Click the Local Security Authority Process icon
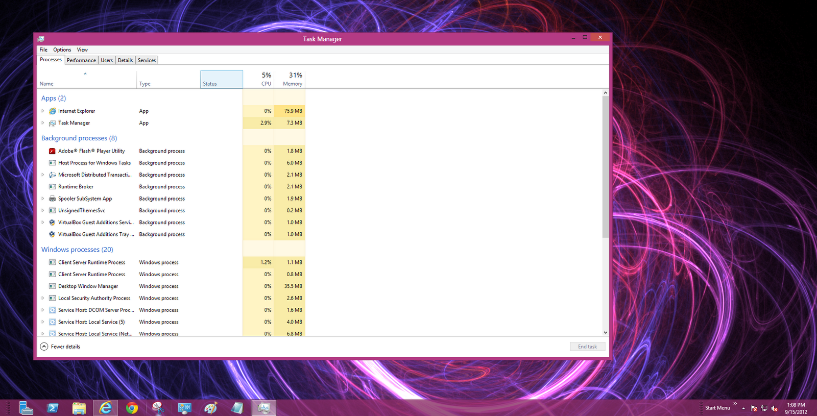Screen dimensions: 817x416 pos(52,298)
